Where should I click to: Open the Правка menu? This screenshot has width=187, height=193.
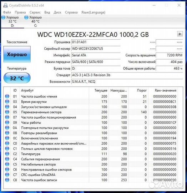[x=20, y=12]
